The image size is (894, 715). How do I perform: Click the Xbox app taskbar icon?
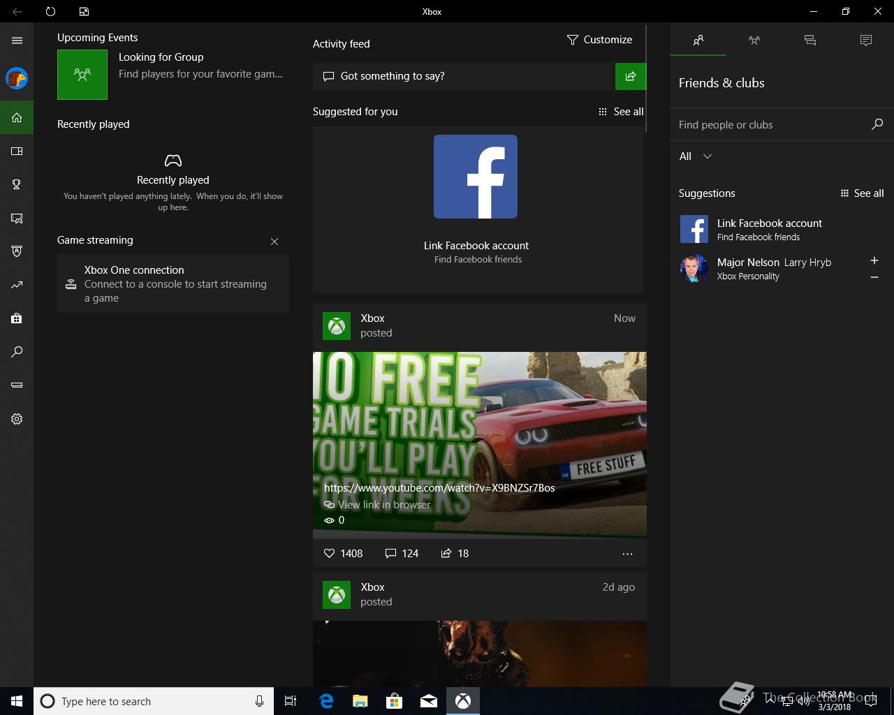tap(463, 701)
